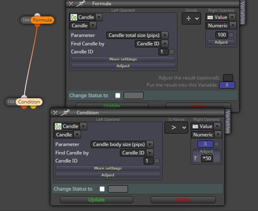Image resolution: width=258 pixels, height=211 pixels.
Task: Click the orange output dot under Formula node
Action: (x=37, y=25)
